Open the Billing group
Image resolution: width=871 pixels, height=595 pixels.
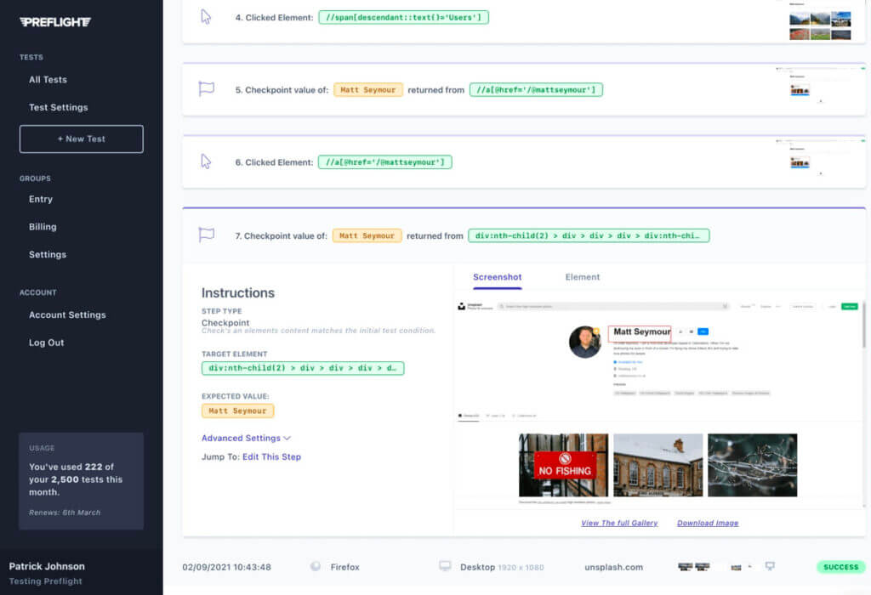pos(43,227)
